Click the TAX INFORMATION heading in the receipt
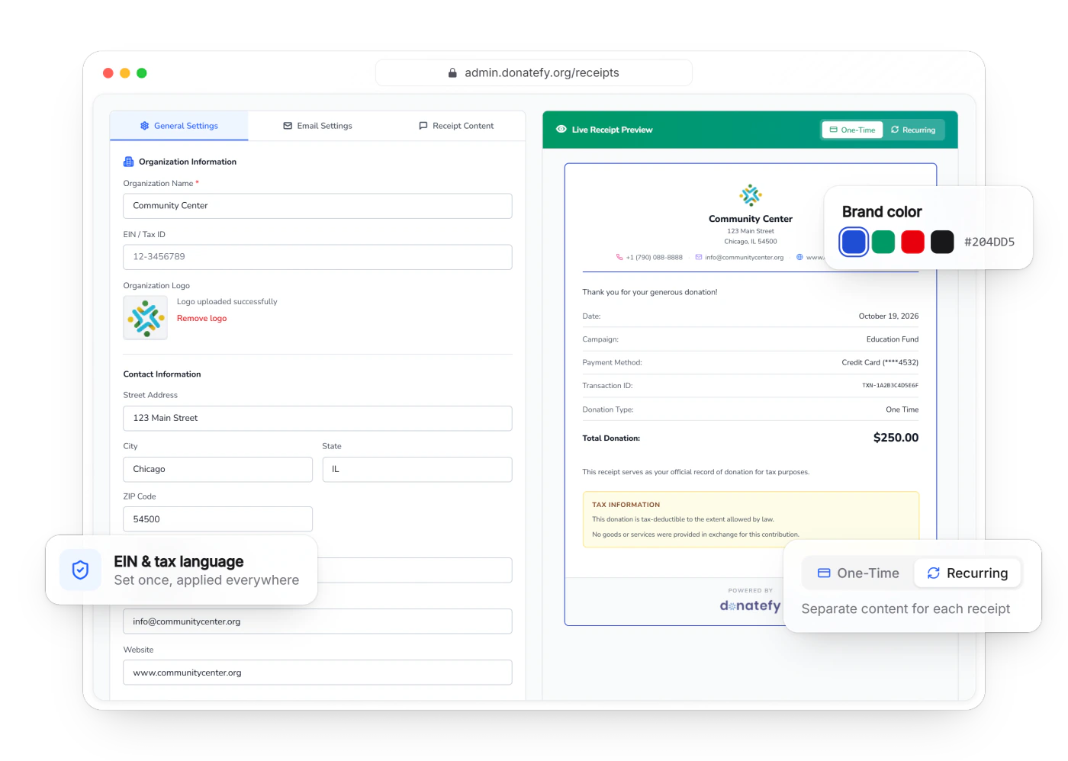 [626, 505]
